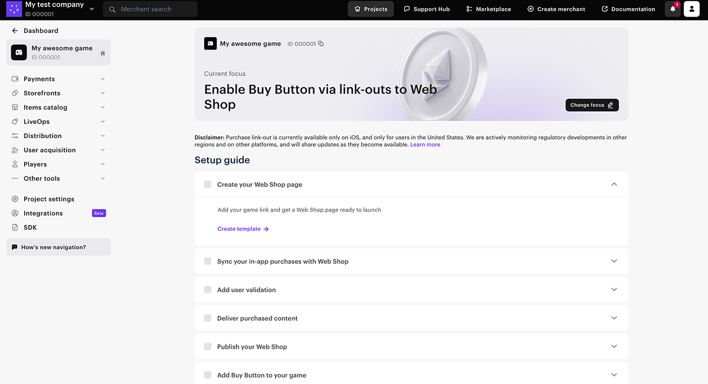Open SDK from the sidebar
The width and height of the screenshot is (708, 384).
coord(30,227)
